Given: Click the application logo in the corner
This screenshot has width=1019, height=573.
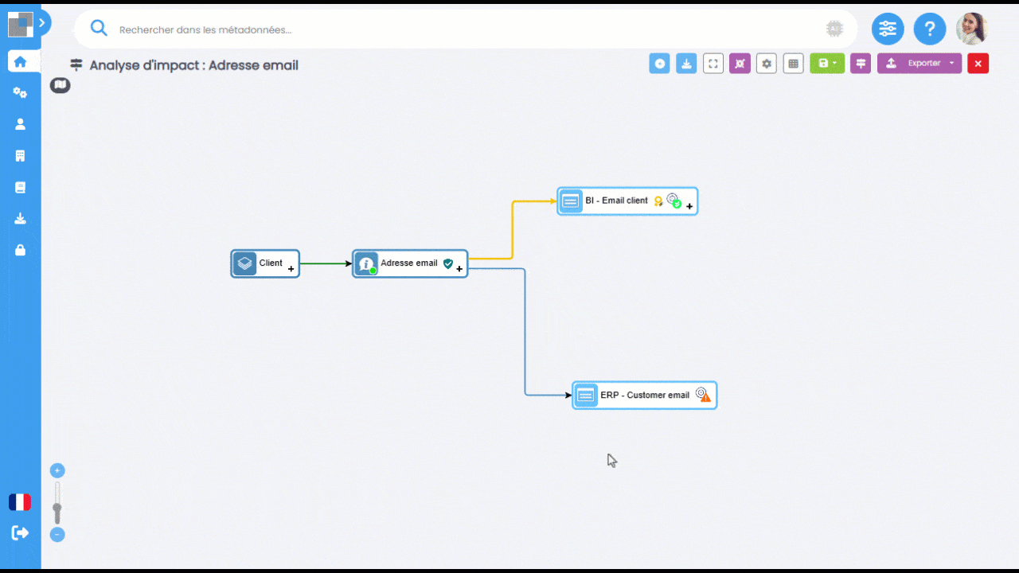Looking at the screenshot, I should (x=20, y=25).
